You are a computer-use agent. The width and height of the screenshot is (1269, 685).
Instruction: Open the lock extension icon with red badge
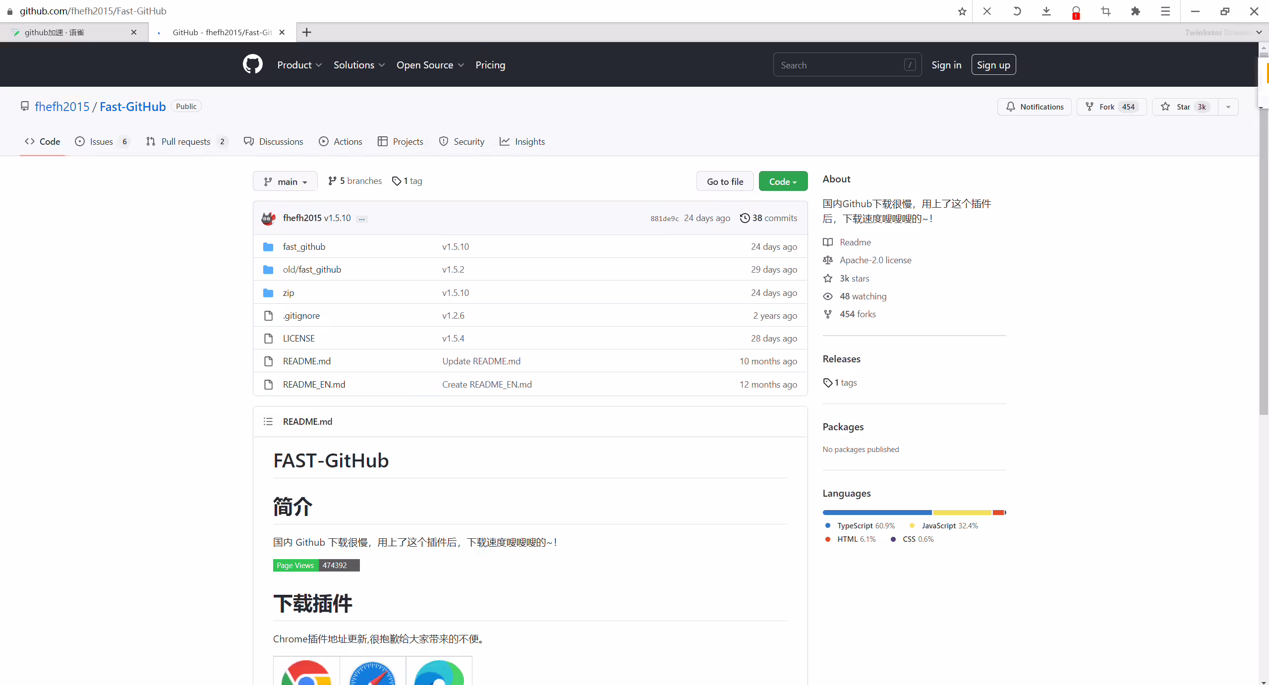1076,12
